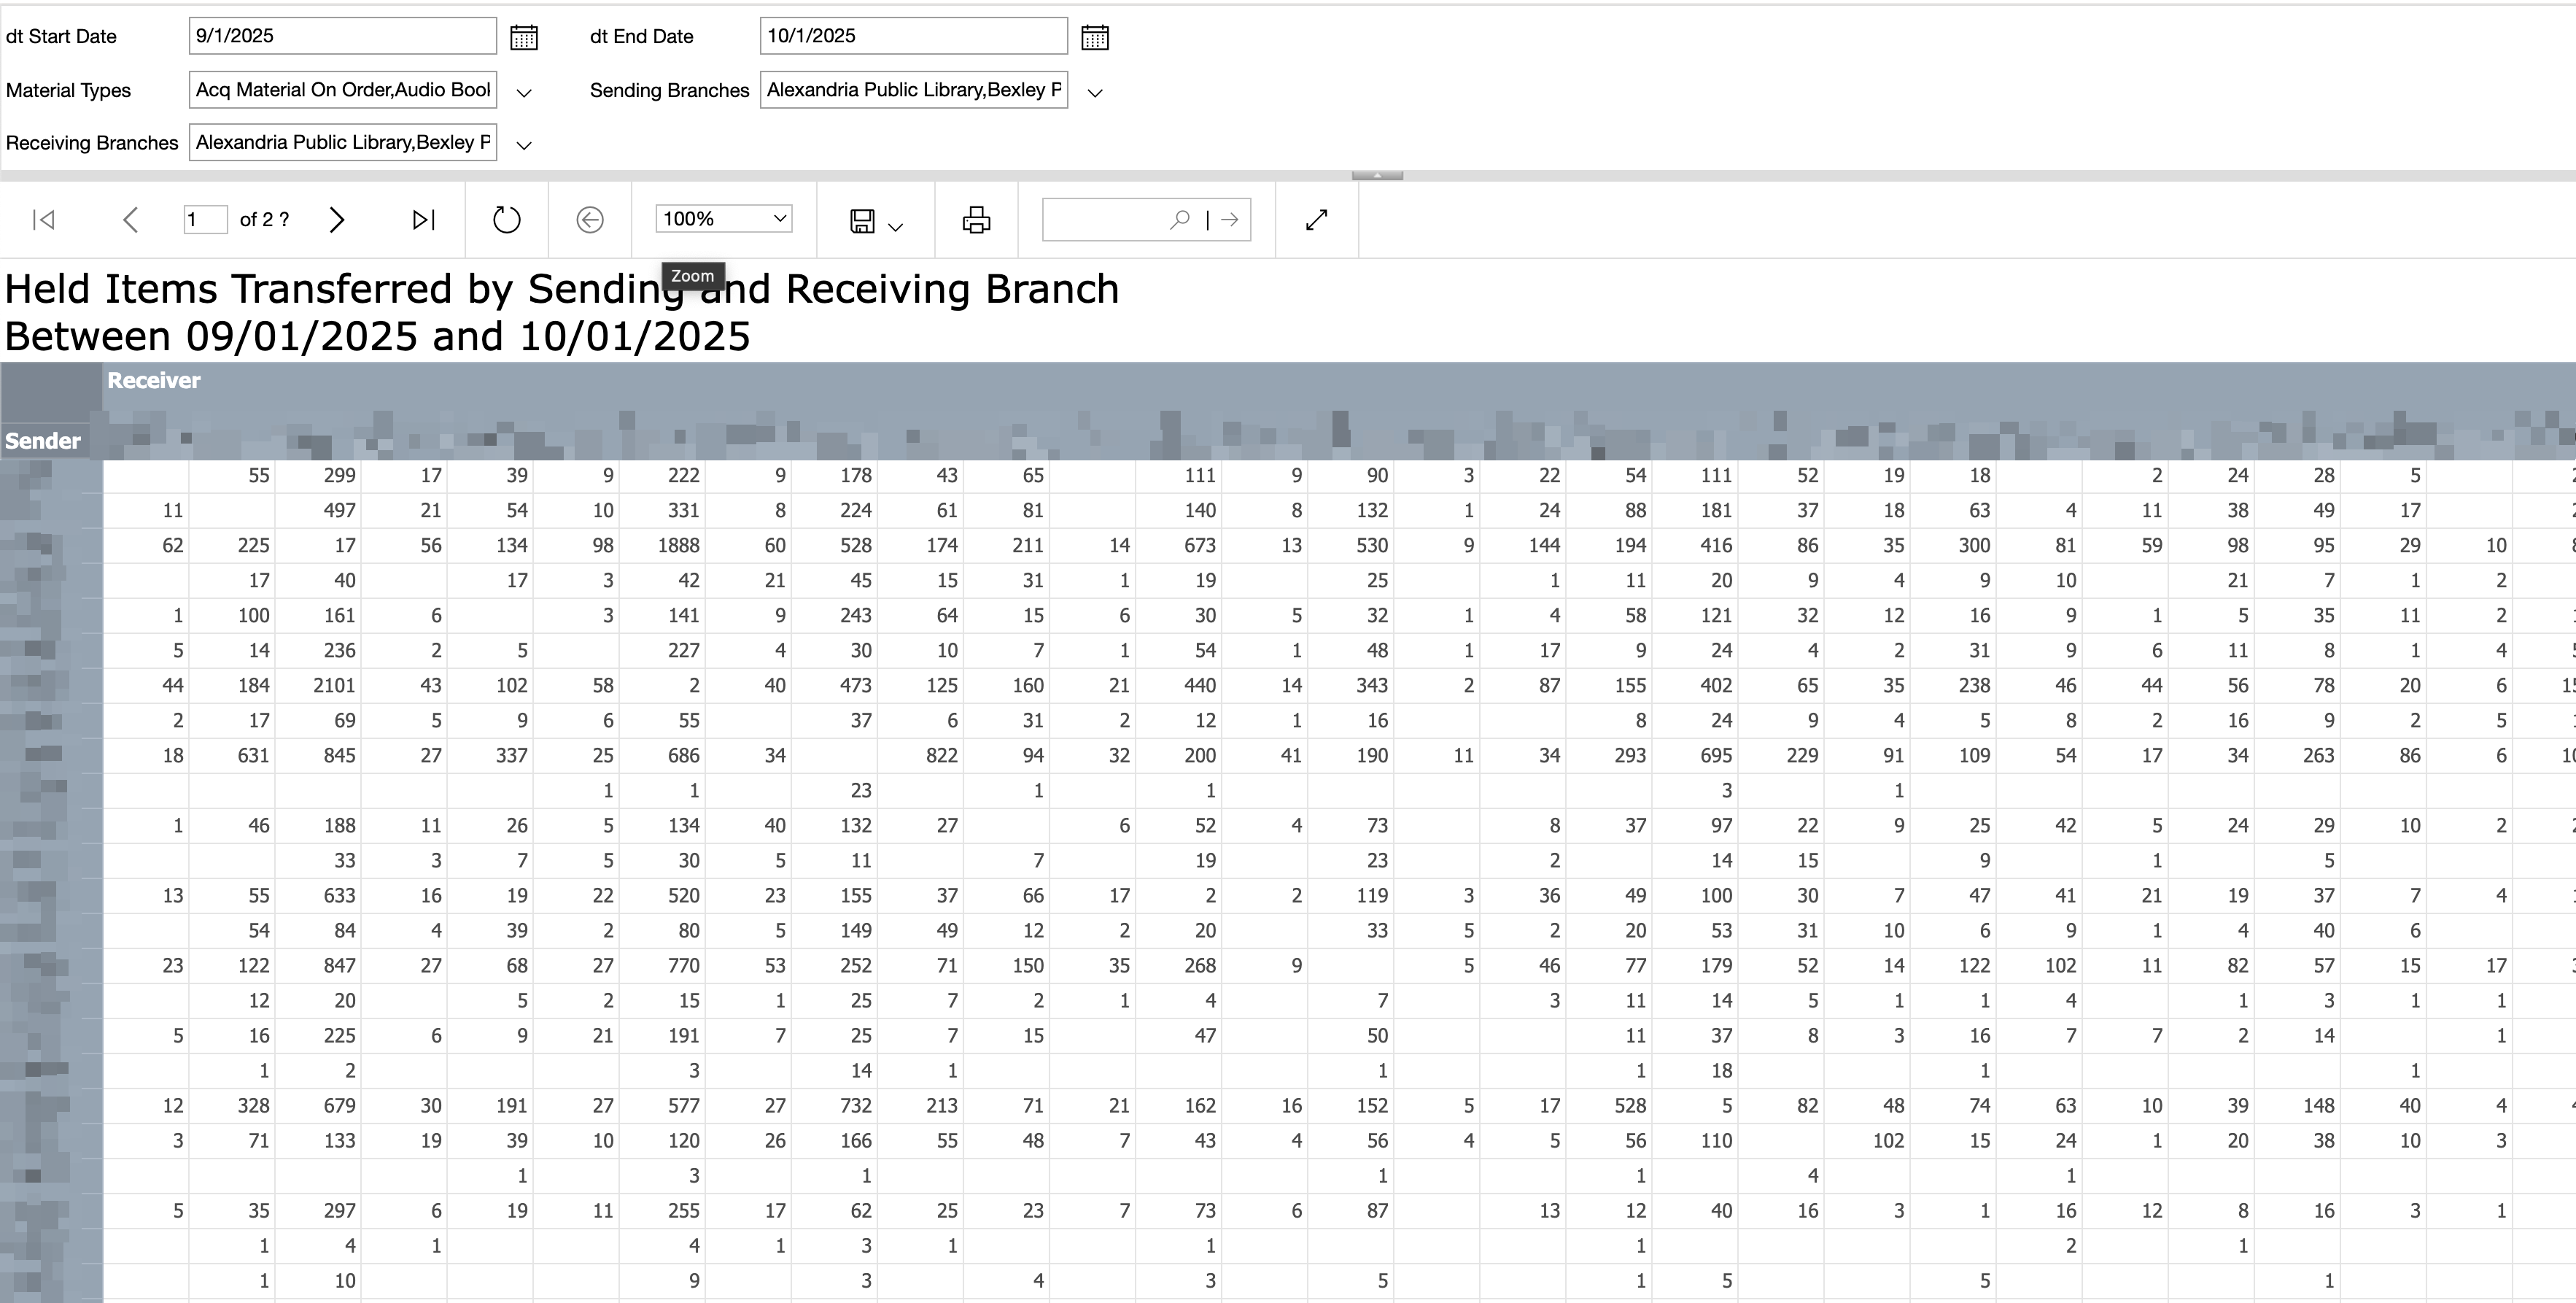Click the find magnifier icon
Screen dimensions: 2576x1303
pos(1180,219)
